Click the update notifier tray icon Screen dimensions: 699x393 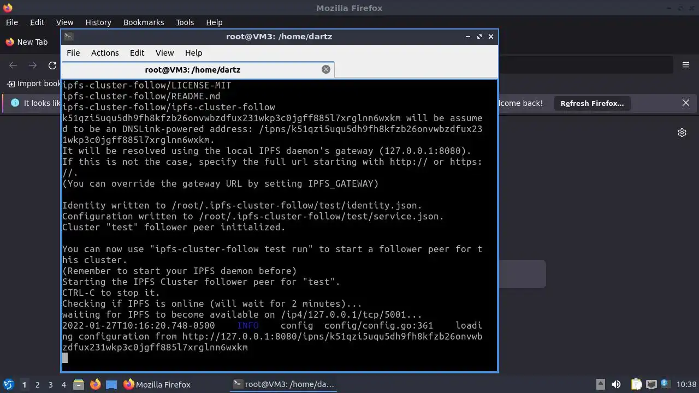click(666, 384)
